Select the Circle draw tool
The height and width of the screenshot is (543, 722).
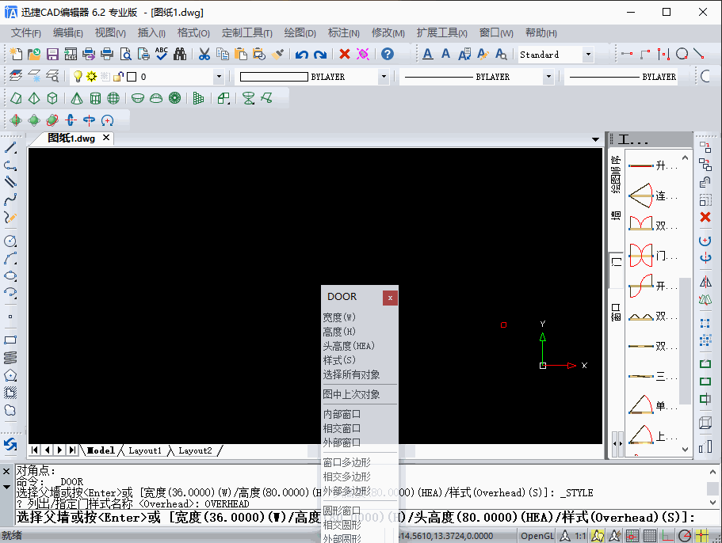click(x=10, y=241)
